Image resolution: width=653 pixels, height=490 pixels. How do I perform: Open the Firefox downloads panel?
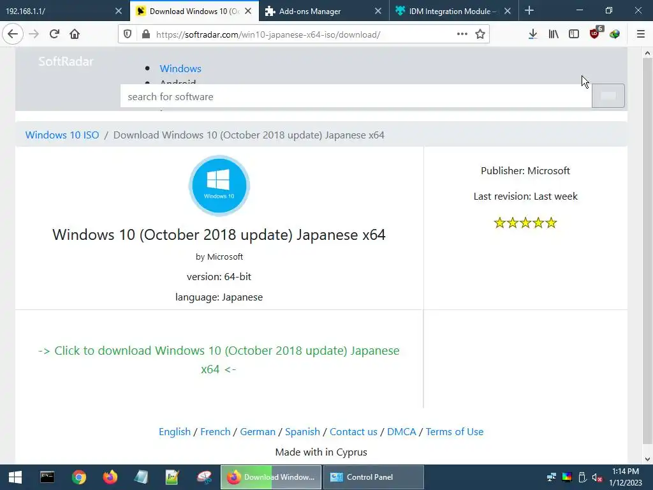[x=532, y=34]
